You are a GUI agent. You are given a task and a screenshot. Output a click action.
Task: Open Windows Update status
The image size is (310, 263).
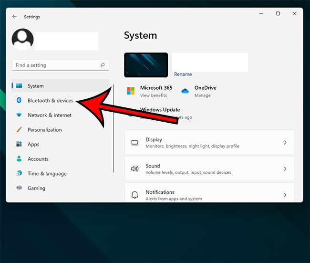(160, 110)
